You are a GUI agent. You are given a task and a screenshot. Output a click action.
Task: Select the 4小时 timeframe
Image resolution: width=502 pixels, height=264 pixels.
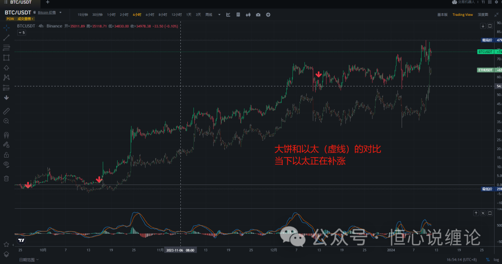coord(137,15)
